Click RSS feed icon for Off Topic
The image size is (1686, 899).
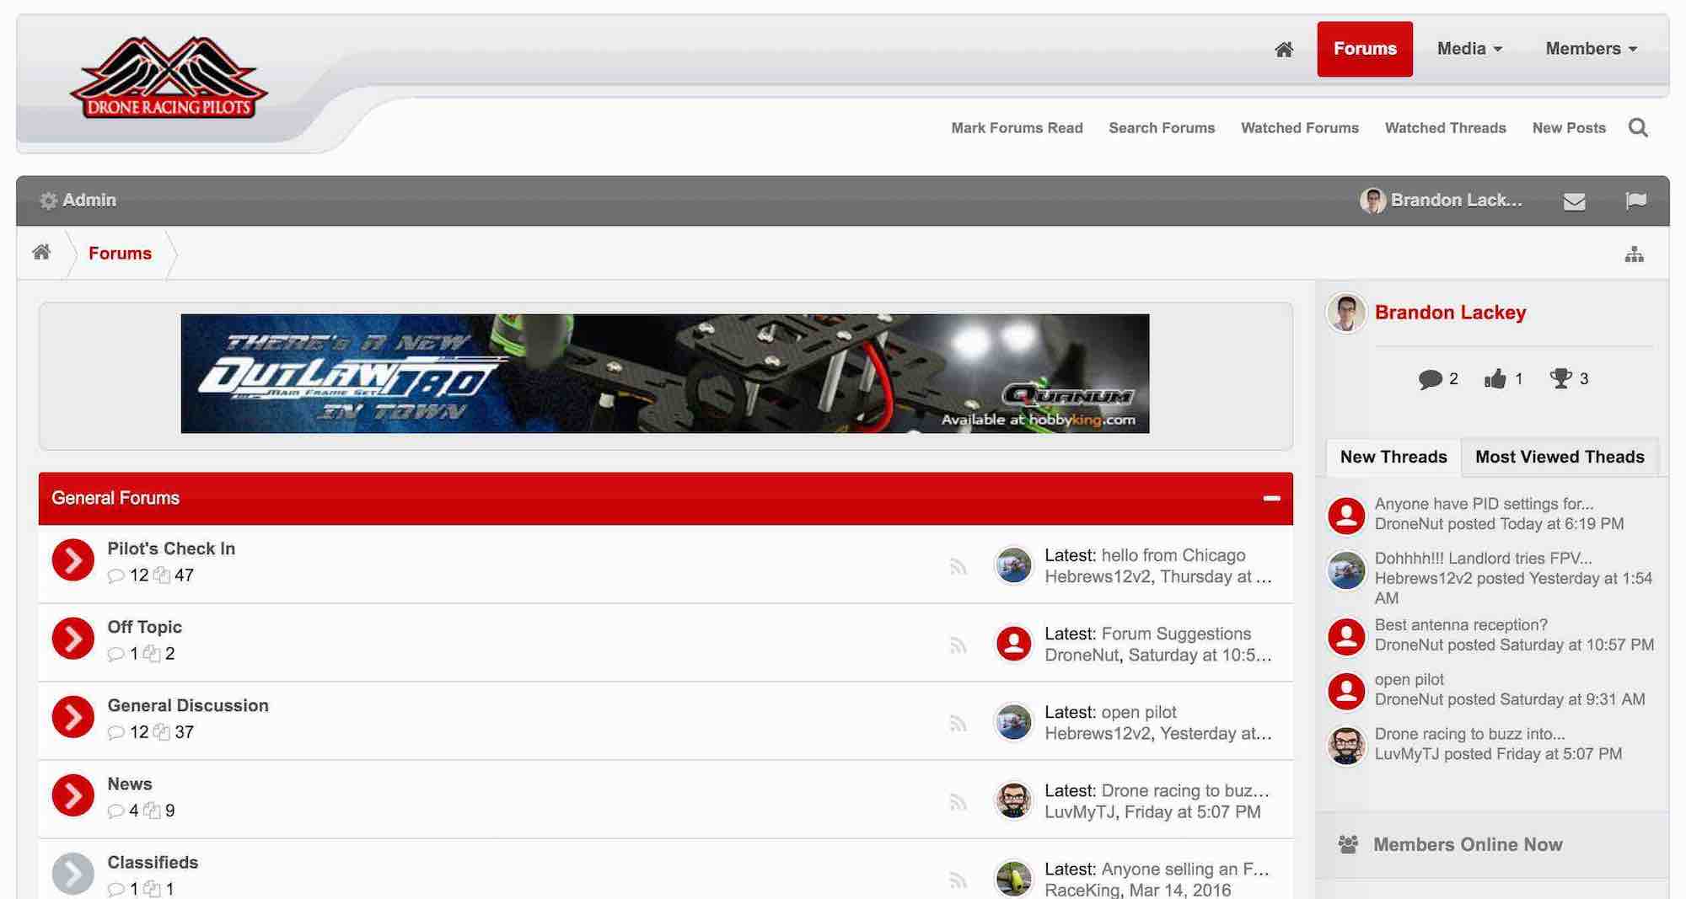(x=958, y=645)
